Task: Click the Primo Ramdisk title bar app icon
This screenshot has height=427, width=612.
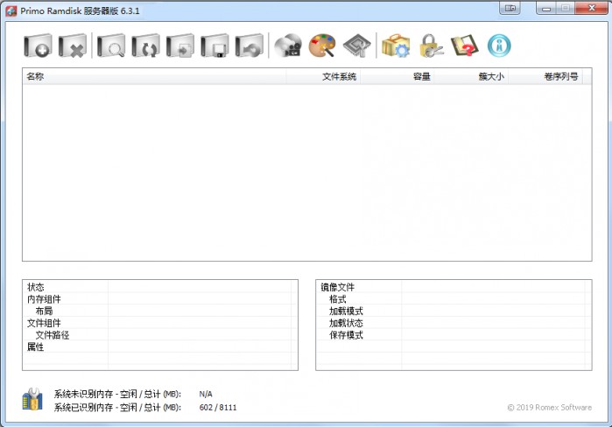Action: pyautogui.click(x=11, y=10)
